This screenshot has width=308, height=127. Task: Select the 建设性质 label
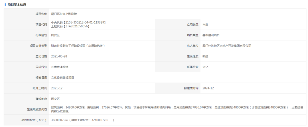193,56
